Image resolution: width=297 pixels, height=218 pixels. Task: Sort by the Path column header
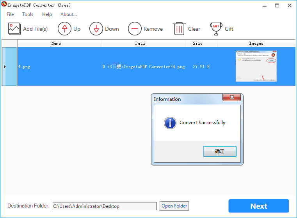(x=144, y=43)
